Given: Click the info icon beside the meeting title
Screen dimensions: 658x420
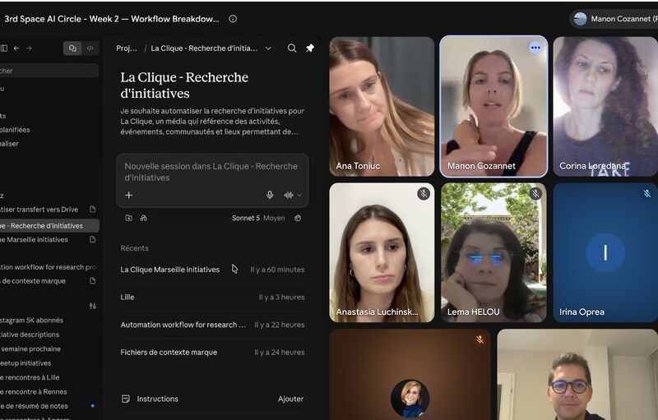Looking at the screenshot, I should (233, 19).
